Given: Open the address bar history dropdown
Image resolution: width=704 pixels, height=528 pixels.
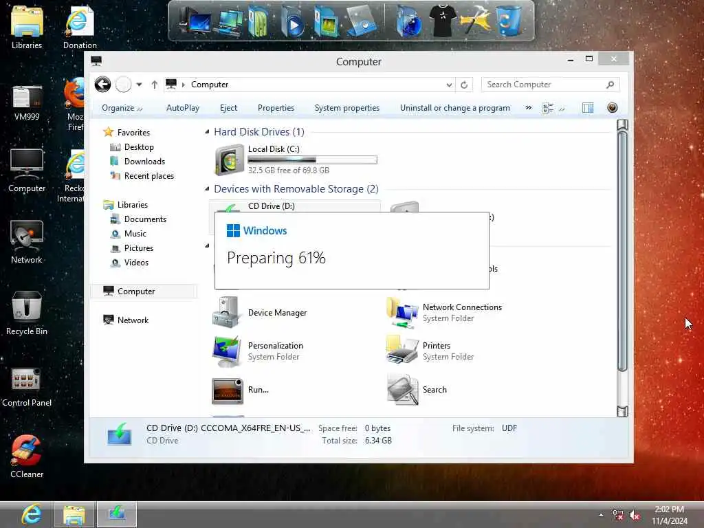Looking at the screenshot, I should pyautogui.click(x=449, y=85).
